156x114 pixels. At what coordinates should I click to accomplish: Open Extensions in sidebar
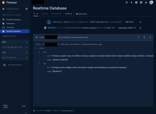(x=11, y=23)
